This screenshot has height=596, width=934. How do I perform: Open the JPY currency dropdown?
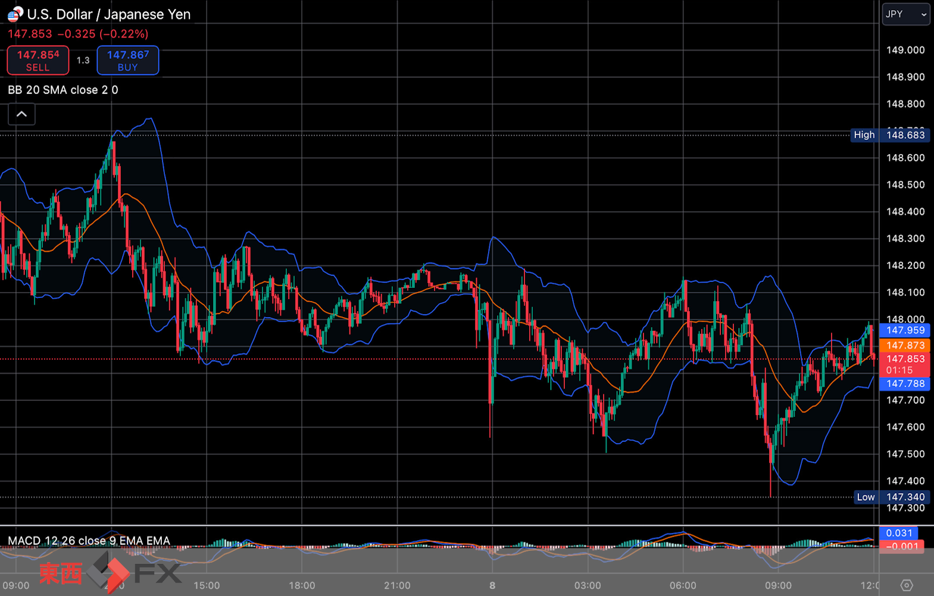tap(905, 14)
